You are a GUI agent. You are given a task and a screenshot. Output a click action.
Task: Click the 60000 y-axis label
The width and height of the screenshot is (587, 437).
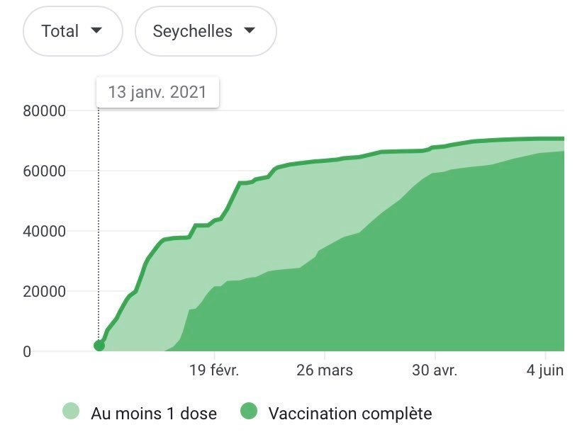coord(44,171)
